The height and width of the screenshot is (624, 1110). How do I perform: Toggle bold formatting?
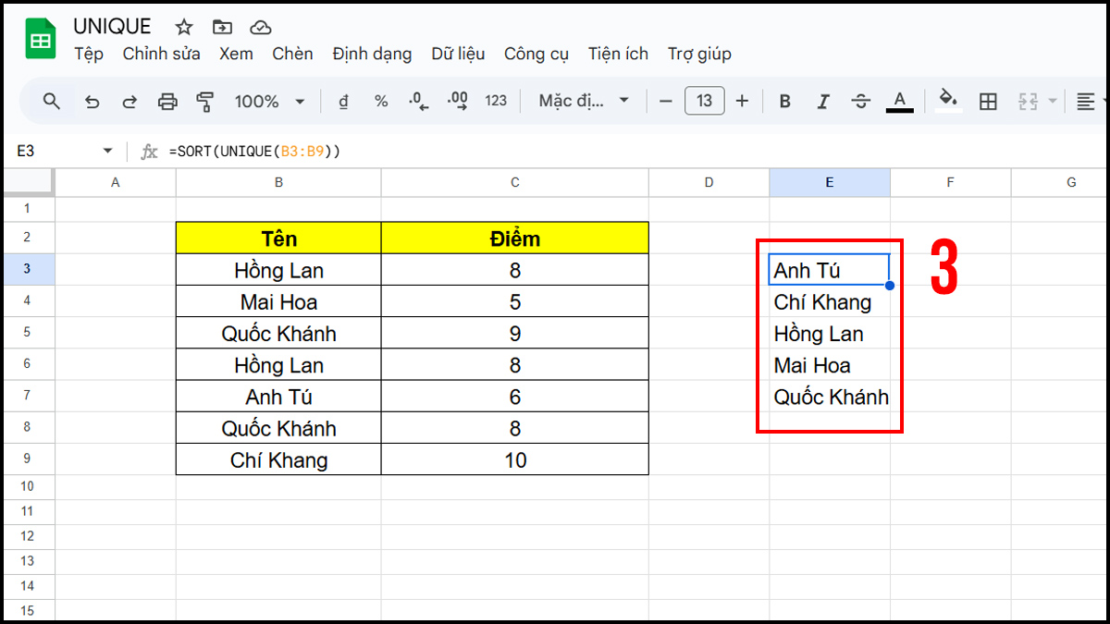pos(784,102)
